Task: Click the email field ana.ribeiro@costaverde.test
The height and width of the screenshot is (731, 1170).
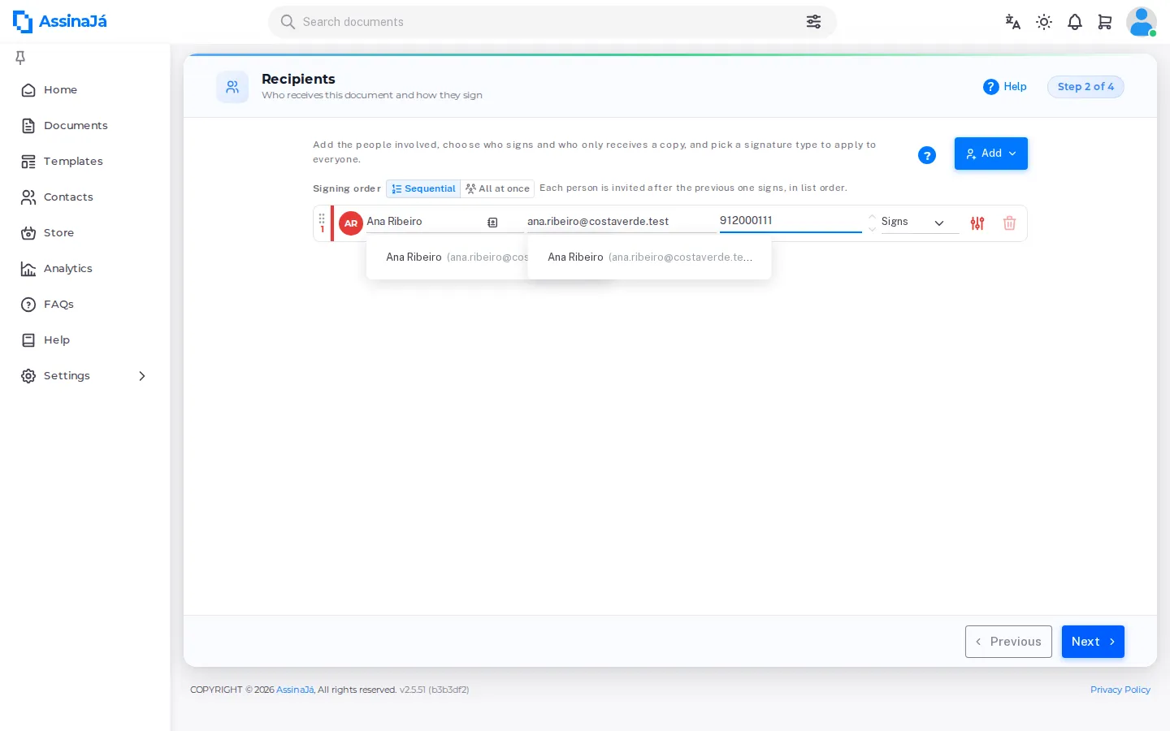Action: pyautogui.click(x=622, y=222)
